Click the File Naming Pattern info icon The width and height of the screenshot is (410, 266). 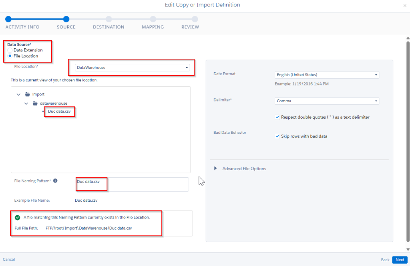(x=55, y=181)
